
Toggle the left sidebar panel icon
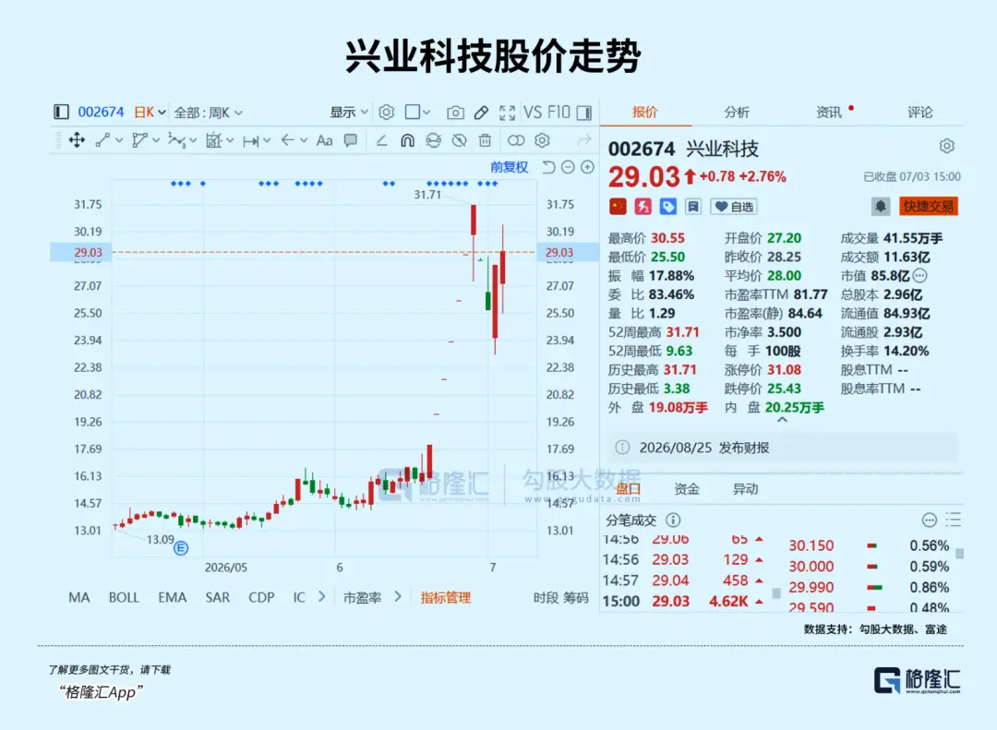[x=61, y=113]
